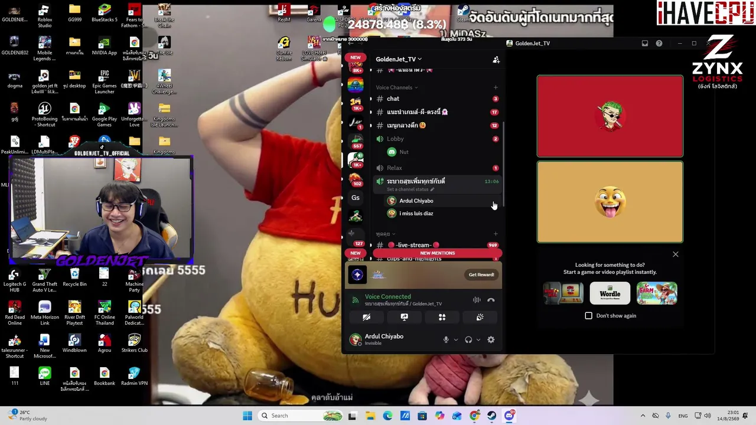Open Microsoft Edge from the taskbar
Viewport: 756px width, 425px height.
[x=387, y=416]
